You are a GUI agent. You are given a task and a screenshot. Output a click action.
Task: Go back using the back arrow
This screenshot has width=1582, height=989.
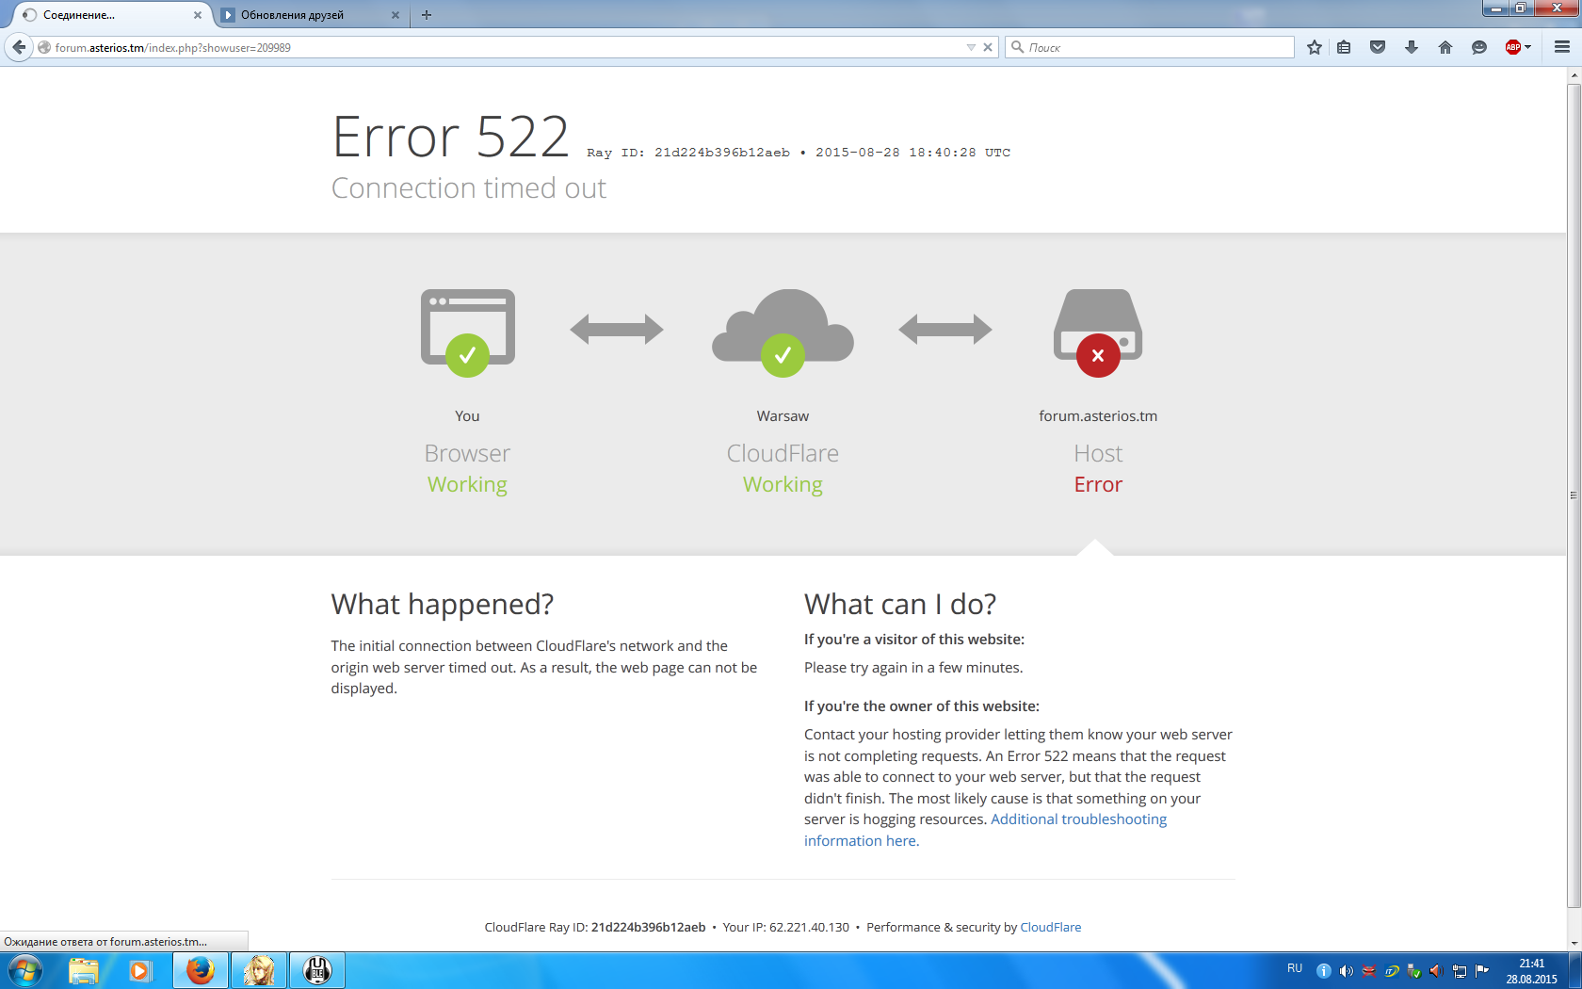tap(19, 47)
